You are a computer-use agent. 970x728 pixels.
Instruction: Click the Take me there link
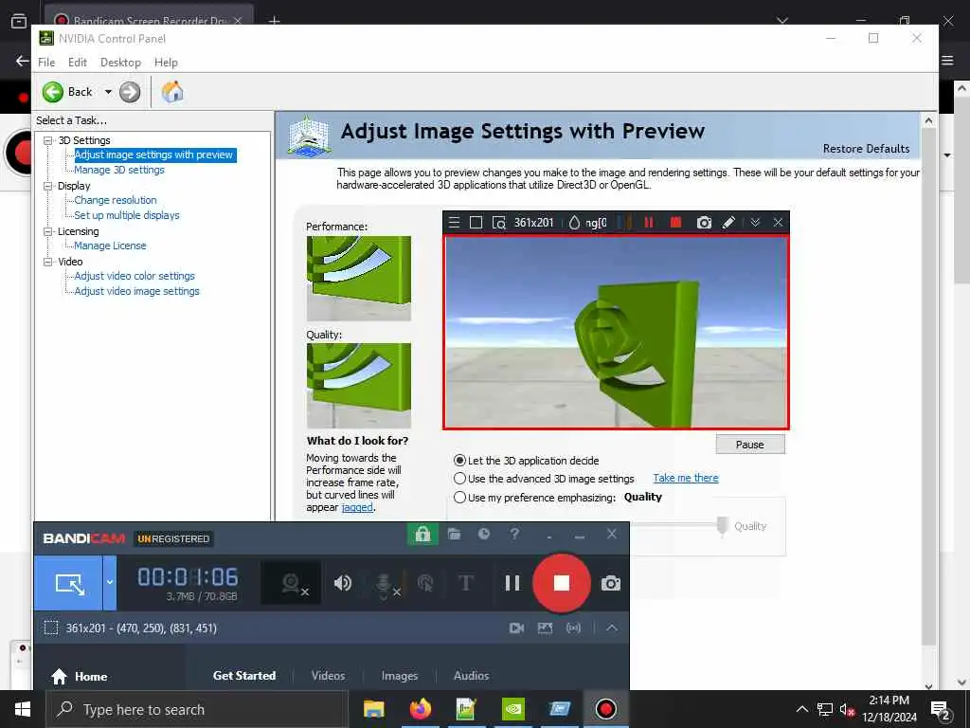click(686, 478)
